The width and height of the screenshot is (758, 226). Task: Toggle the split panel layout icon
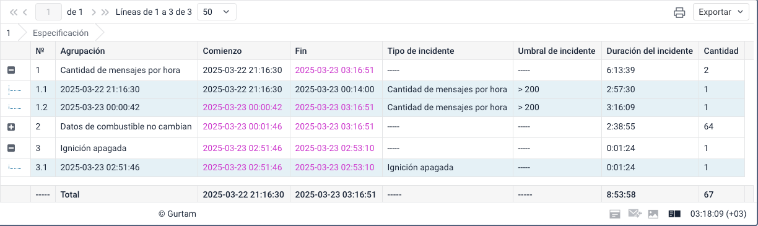674,214
